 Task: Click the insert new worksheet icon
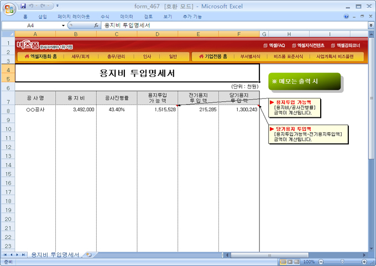point(89,254)
